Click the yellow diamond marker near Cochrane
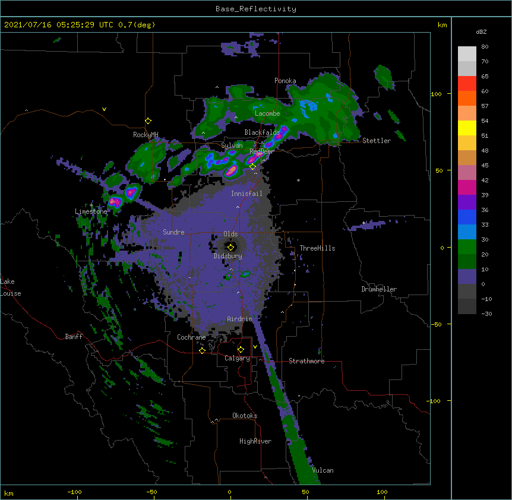 pos(202,350)
